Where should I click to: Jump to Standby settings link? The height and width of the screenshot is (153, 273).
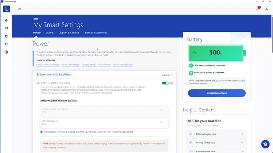point(89,65)
